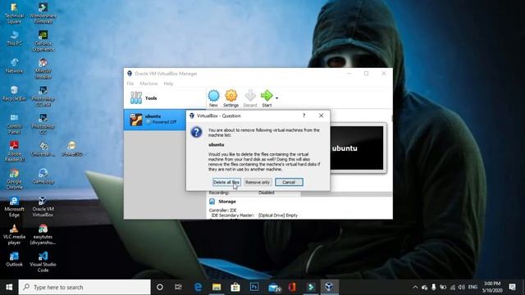Open Network desktop icon
The height and width of the screenshot is (295, 525).
(14, 66)
